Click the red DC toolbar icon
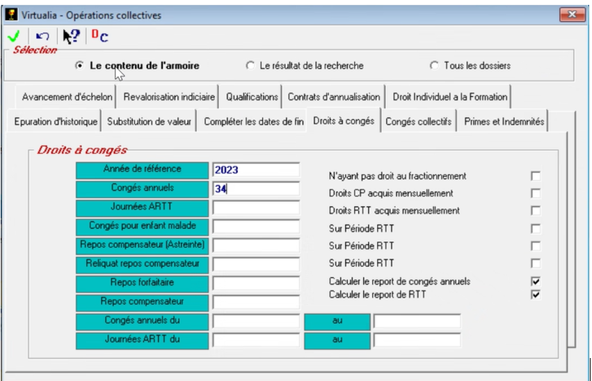The image size is (592, 381). [x=100, y=36]
